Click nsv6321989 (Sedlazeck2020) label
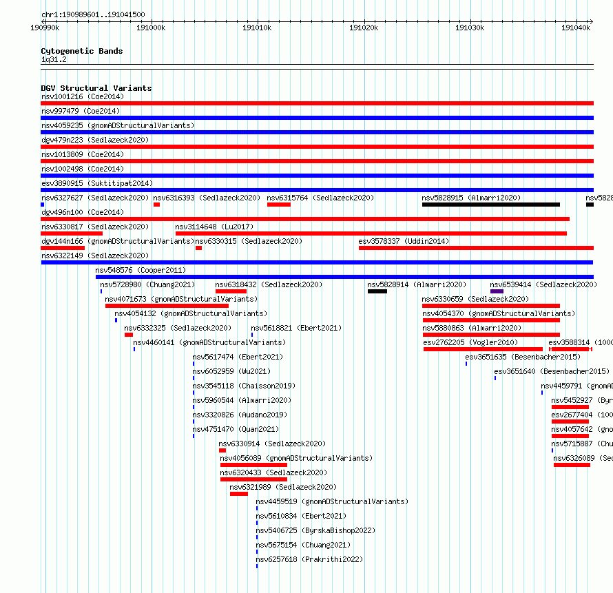The width and height of the screenshot is (613, 593). coord(283,487)
